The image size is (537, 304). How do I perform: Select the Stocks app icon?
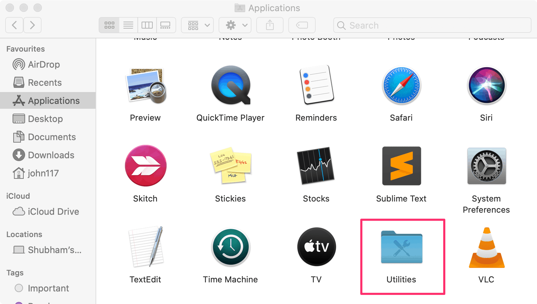(316, 166)
